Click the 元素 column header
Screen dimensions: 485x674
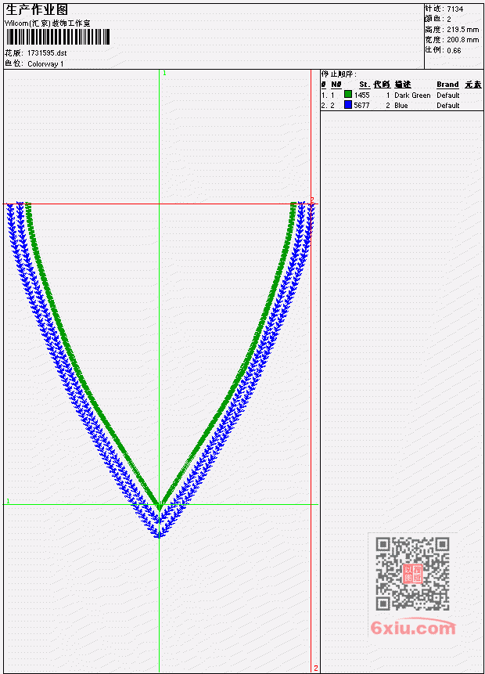coord(473,85)
